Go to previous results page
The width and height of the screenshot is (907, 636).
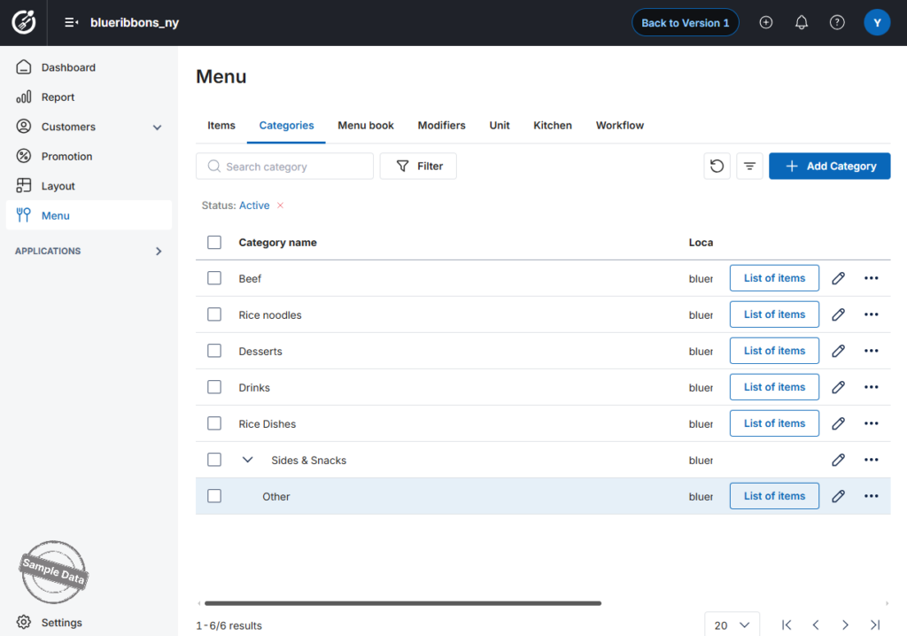[x=816, y=625]
